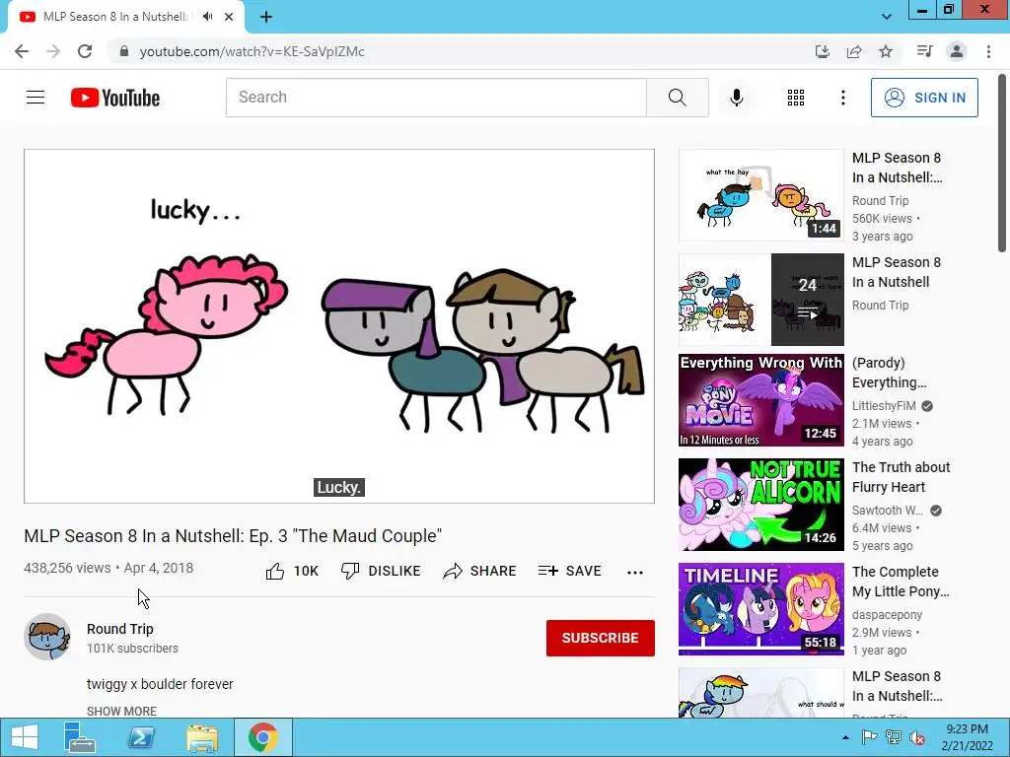Click the red SUBSCRIBE button
Viewport: 1010px width, 757px height.
tap(601, 638)
